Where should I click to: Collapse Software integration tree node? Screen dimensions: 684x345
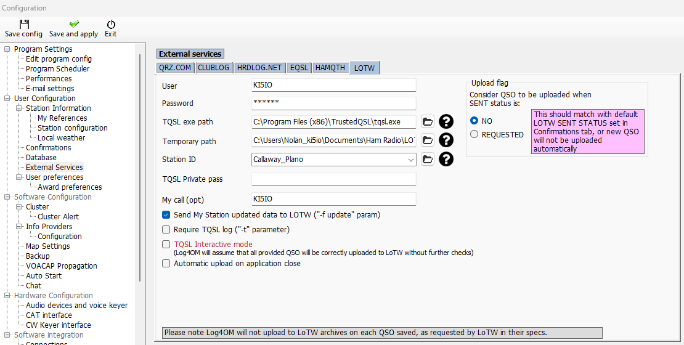tap(7, 335)
